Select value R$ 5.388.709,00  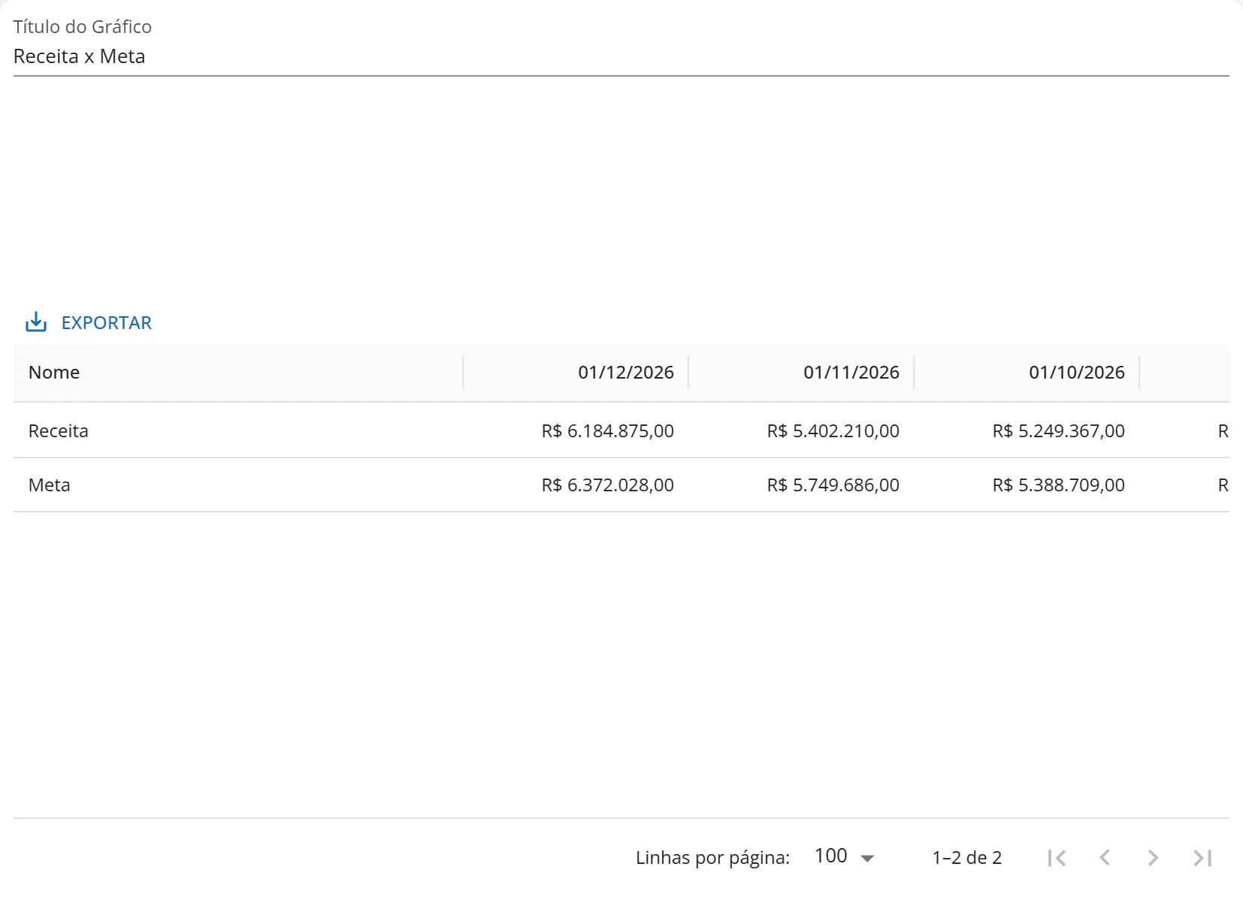pos(1059,485)
